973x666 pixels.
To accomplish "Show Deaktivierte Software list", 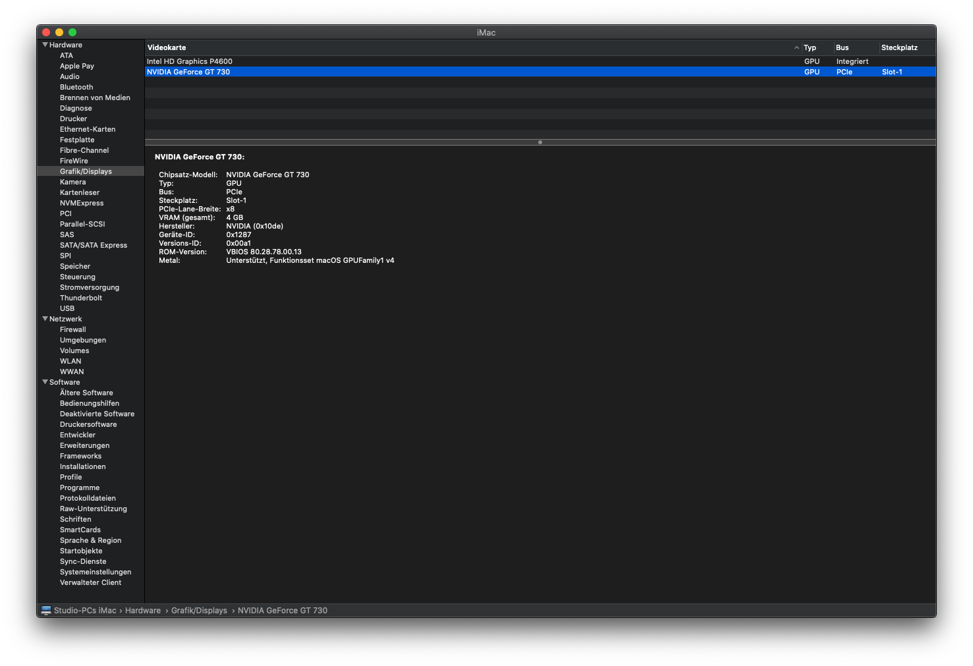I will tap(97, 414).
